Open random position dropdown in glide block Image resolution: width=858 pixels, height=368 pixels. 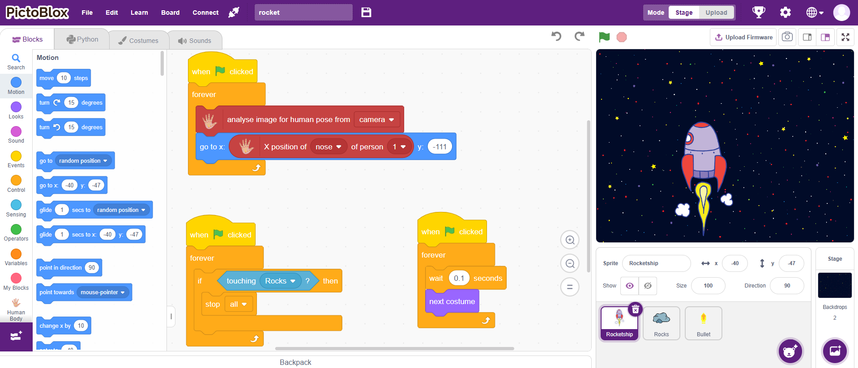(x=121, y=210)
